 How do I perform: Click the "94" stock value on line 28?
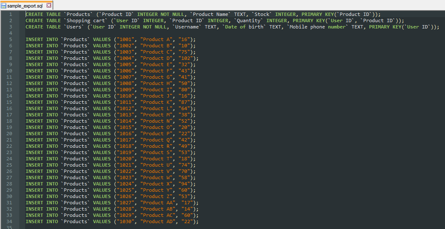click(x=184, y=184)
